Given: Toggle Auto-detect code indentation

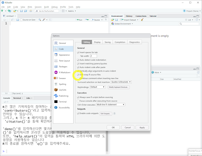Looking at the screenshot, I should [x=78, y=60].
